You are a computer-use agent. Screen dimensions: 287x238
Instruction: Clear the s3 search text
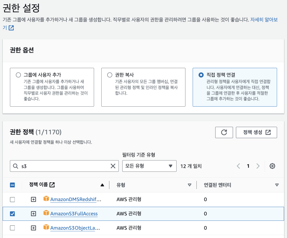(x=113, y=166)
